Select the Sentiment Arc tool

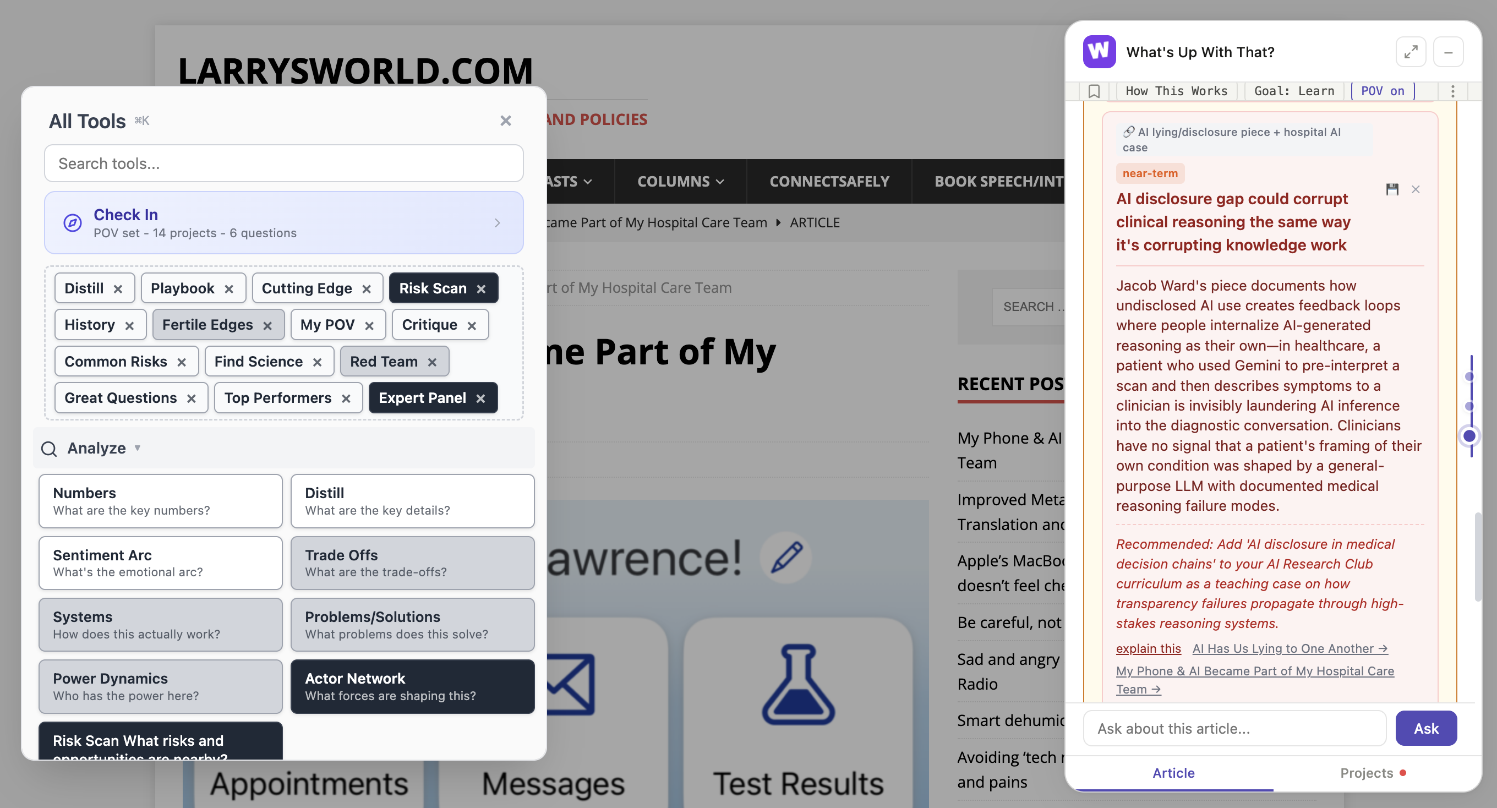pyautogui.click(x=160, y=563)
